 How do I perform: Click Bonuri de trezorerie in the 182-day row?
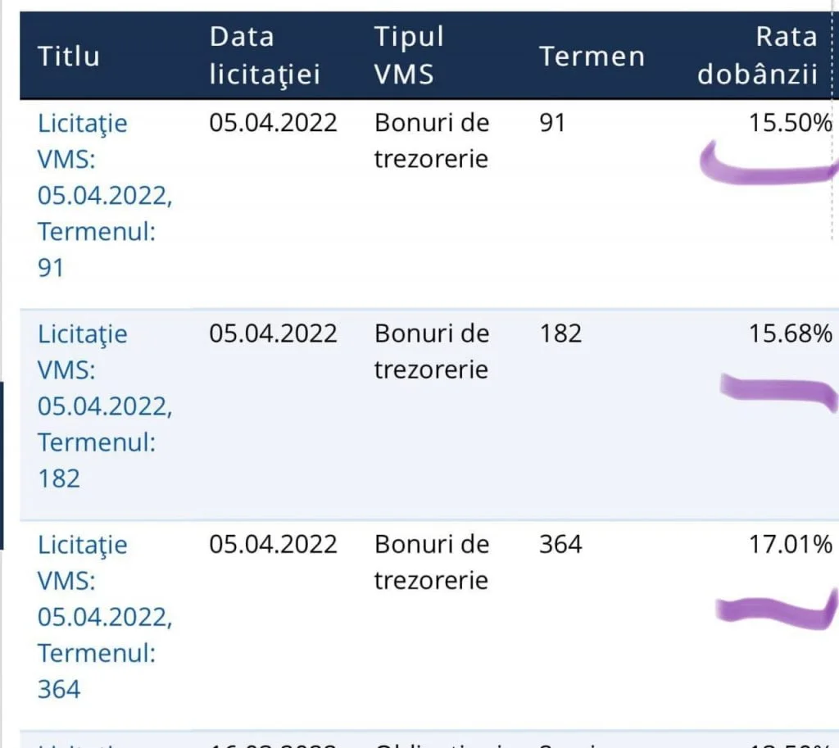tap(431, 351)
